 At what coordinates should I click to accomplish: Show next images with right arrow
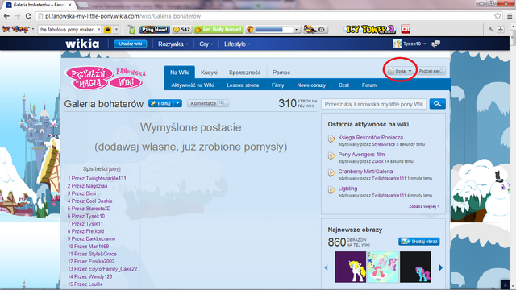441,267
